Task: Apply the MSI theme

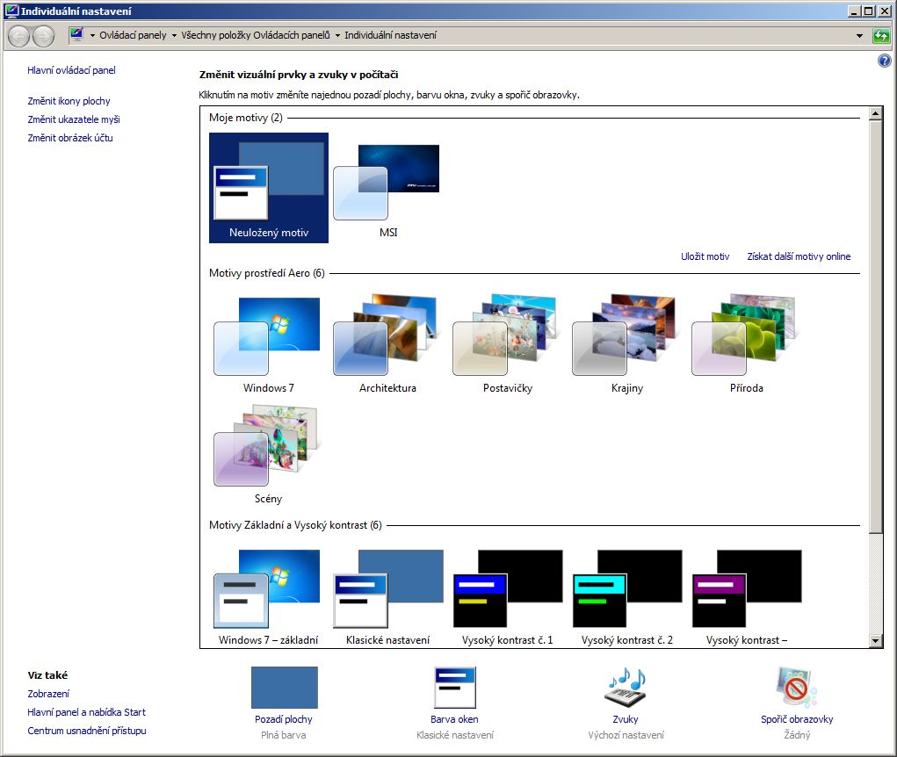Action: [387, 188]
